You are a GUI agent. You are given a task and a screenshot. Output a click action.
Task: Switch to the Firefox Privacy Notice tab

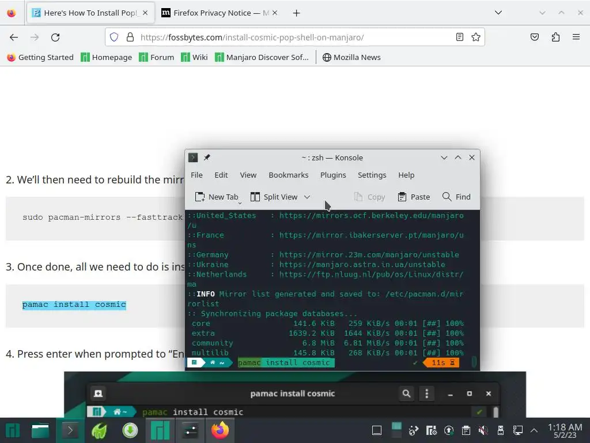click(220, 13)
